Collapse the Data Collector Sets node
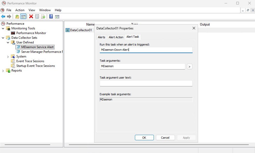Viewport: 255px width, 153px height. (3, 38)
